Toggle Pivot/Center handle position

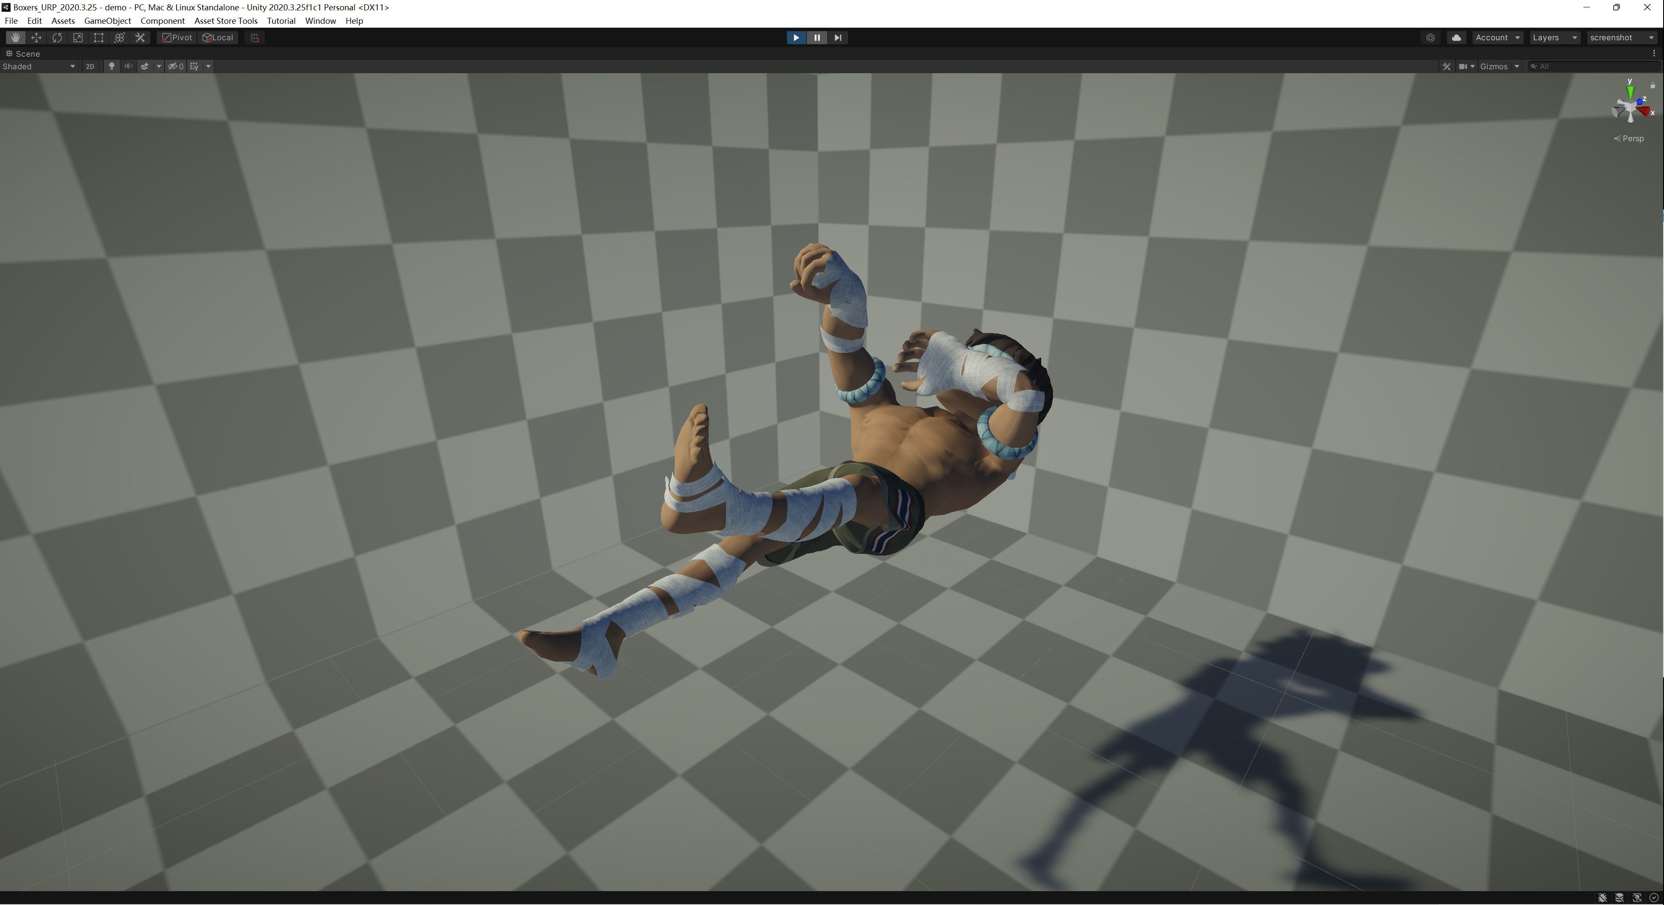coord(177,38)
